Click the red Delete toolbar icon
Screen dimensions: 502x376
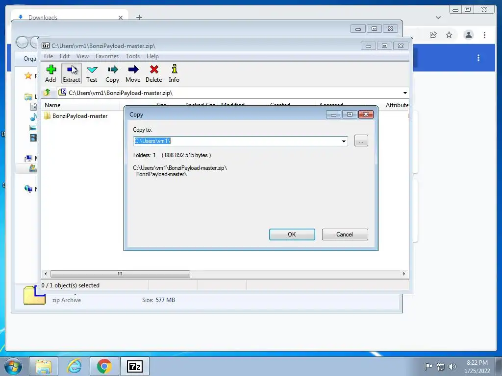point(153,73)
